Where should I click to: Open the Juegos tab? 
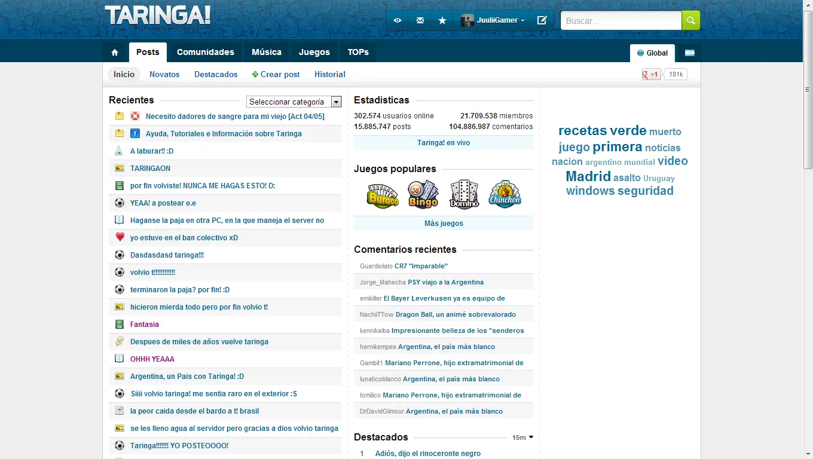coord(314,52)
